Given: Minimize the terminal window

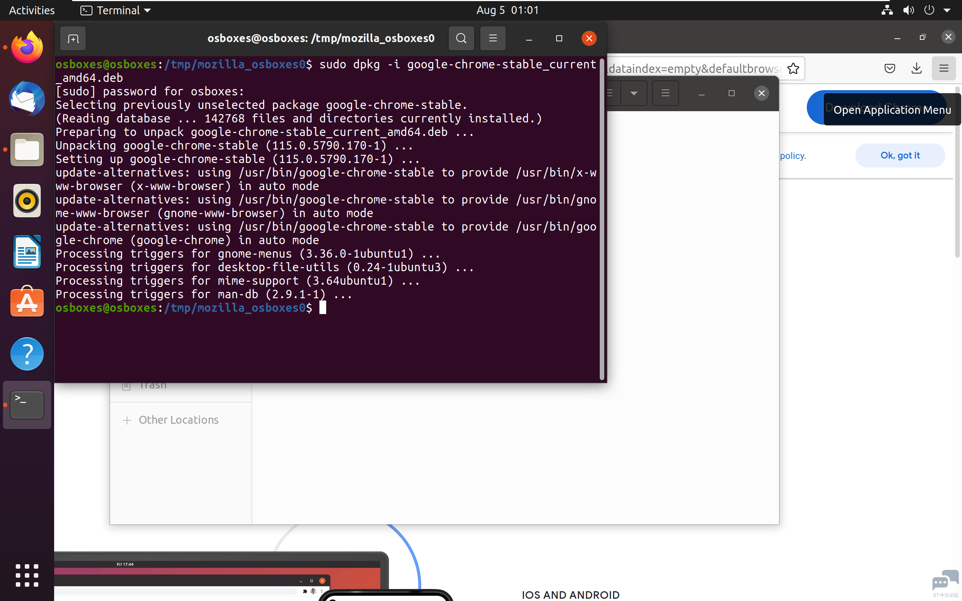Looking at the screenshot, I should pos(529,39).
